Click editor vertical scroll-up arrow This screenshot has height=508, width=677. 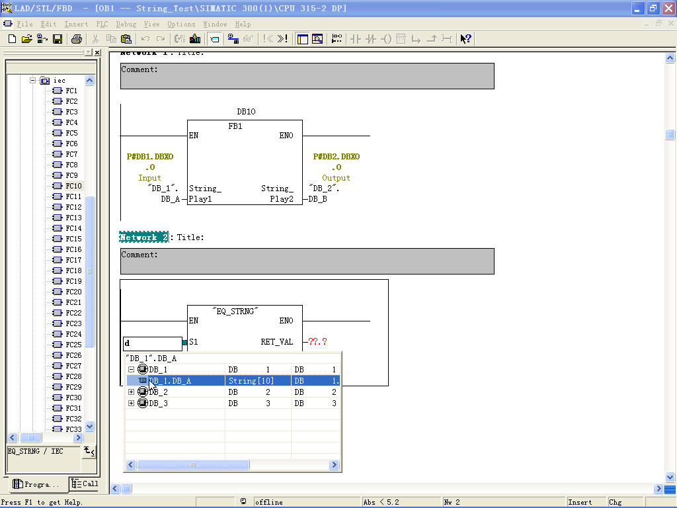point(670,58)
